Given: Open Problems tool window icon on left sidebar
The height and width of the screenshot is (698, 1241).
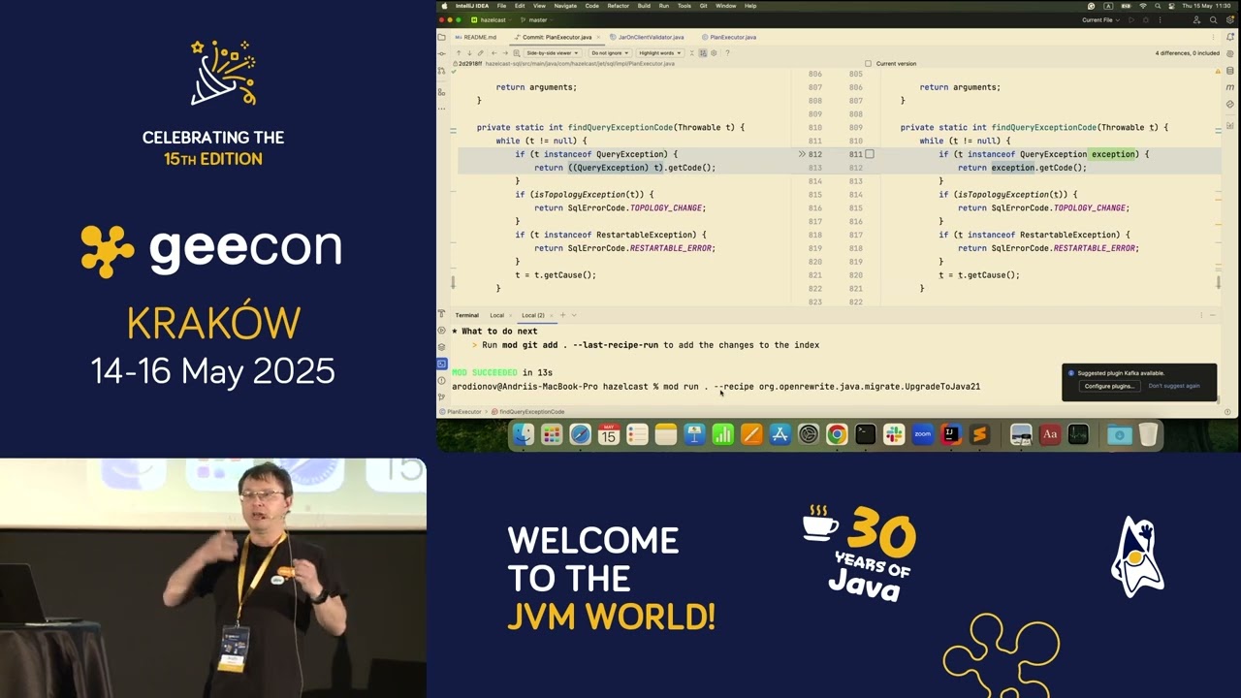Looking at the screenshot, I should (x=442, y=380).
